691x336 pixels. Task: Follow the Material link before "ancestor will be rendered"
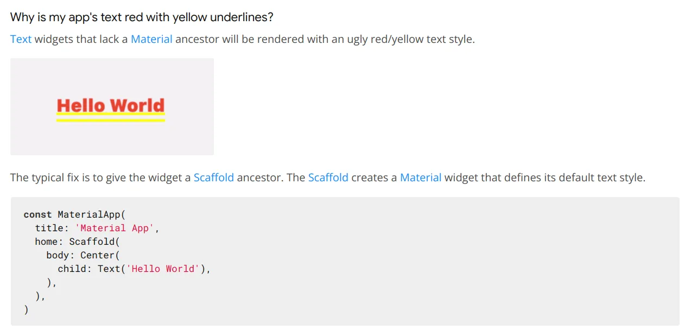point(151,39)
